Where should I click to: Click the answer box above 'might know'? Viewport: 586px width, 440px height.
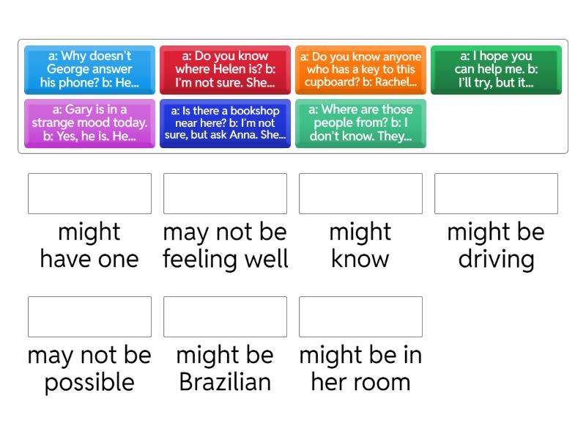coord(360,194)
